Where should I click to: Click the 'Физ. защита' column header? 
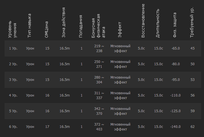175,25
